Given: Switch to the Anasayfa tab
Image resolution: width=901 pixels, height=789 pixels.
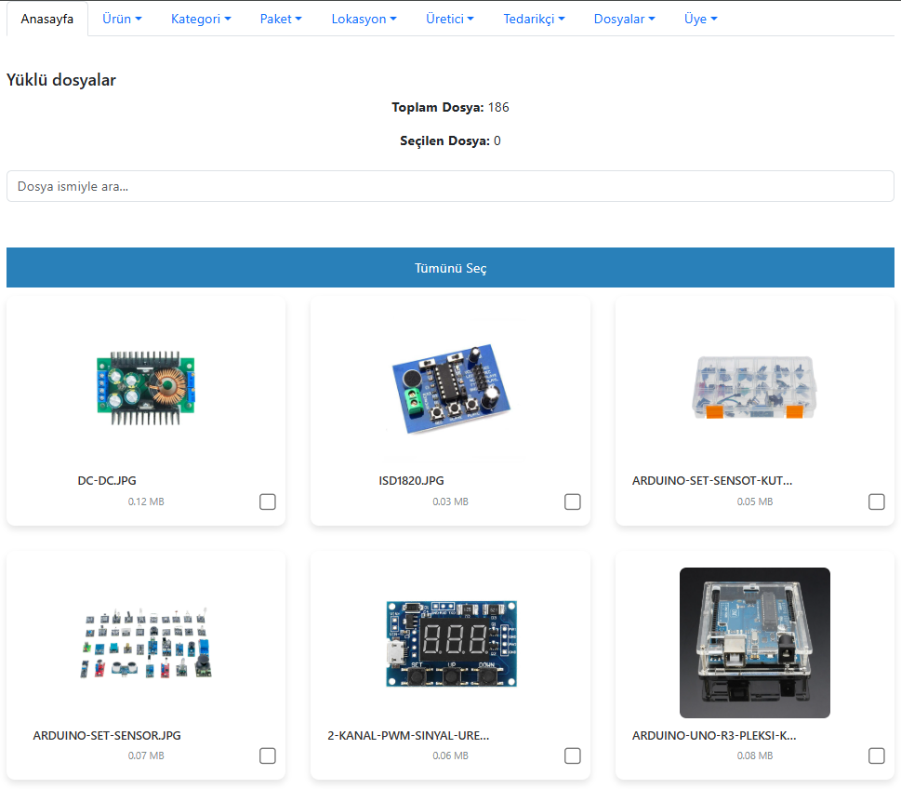Looking at the screenshot, I should (x=47, y=20).
